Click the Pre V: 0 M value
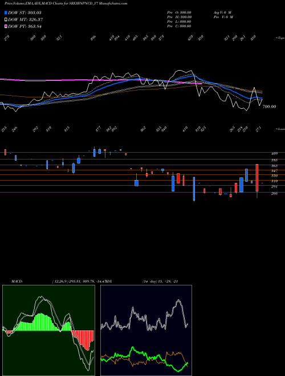Screen dimensions: 285x376 pos(223,17)
